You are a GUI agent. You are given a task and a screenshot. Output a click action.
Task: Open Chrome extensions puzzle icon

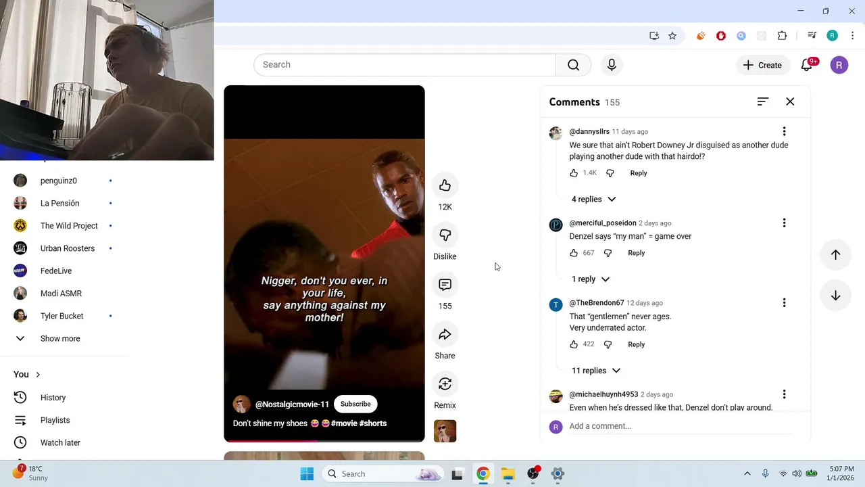point(782,36)
